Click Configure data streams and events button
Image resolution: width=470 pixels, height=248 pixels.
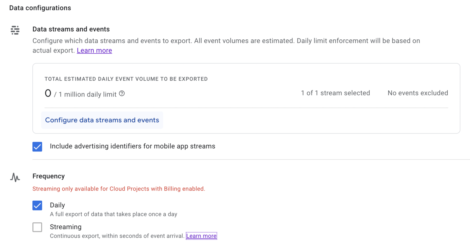(102, 120)
